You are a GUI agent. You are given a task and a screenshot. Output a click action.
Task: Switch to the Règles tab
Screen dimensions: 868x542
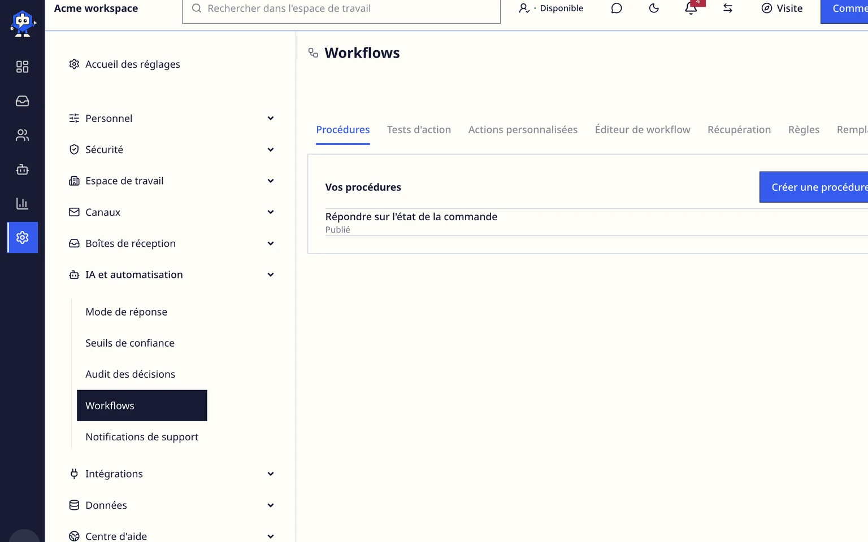[x=804, y=130]
